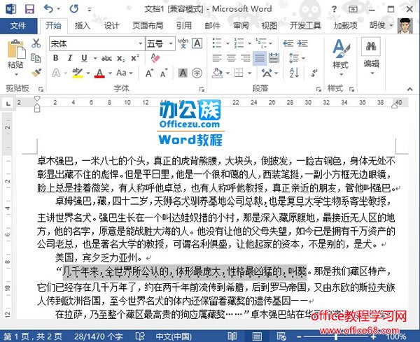Screen dimensions: 420x342
Task: Increase the paragraph indent
Action: point(302,43)
